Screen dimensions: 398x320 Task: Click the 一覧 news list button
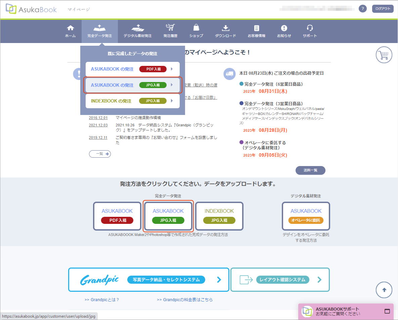[x=100, y=154]
